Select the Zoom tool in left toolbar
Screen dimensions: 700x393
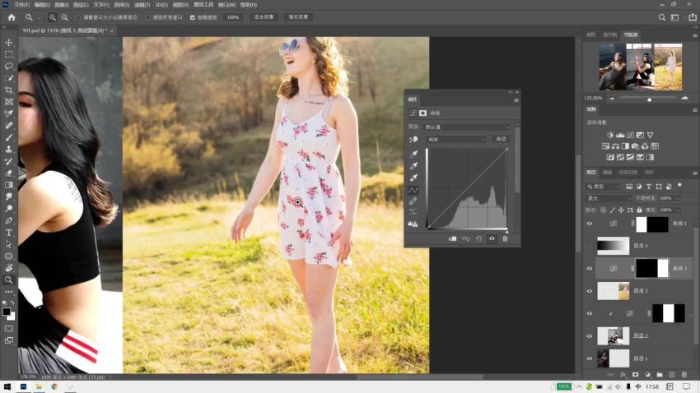pyautogui.click(x=8, y=280)
